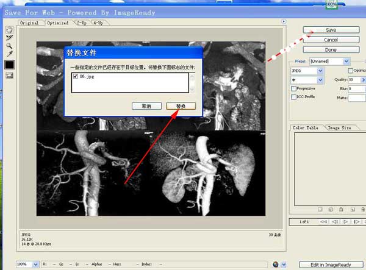
Task: Open the Preset [Unnamed] dropdown
Action: point(346,62)
